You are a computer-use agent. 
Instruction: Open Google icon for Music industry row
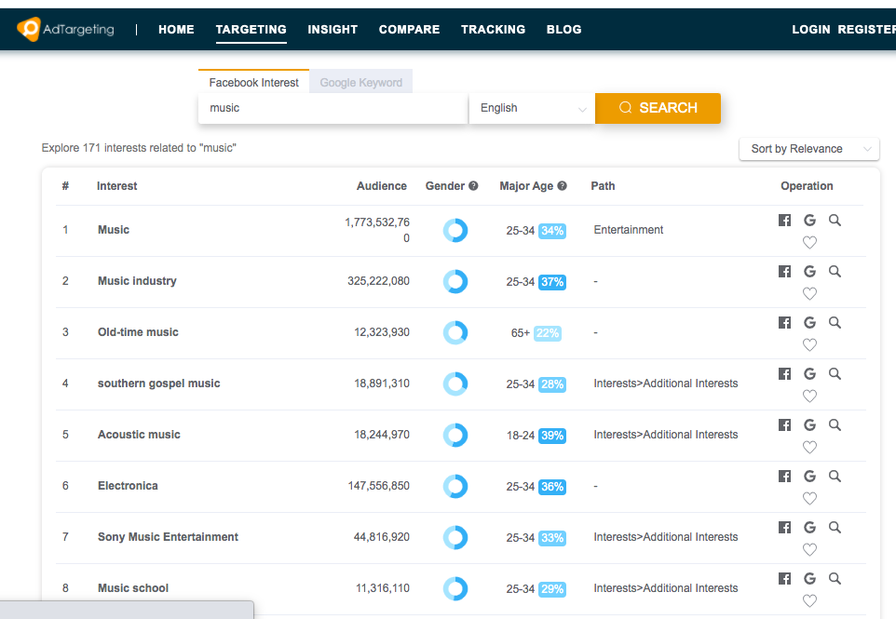[x=809, y=271]
